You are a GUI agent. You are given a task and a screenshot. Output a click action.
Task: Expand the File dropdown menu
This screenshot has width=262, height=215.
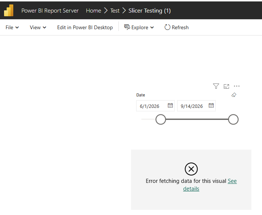[x=12, y=27]
